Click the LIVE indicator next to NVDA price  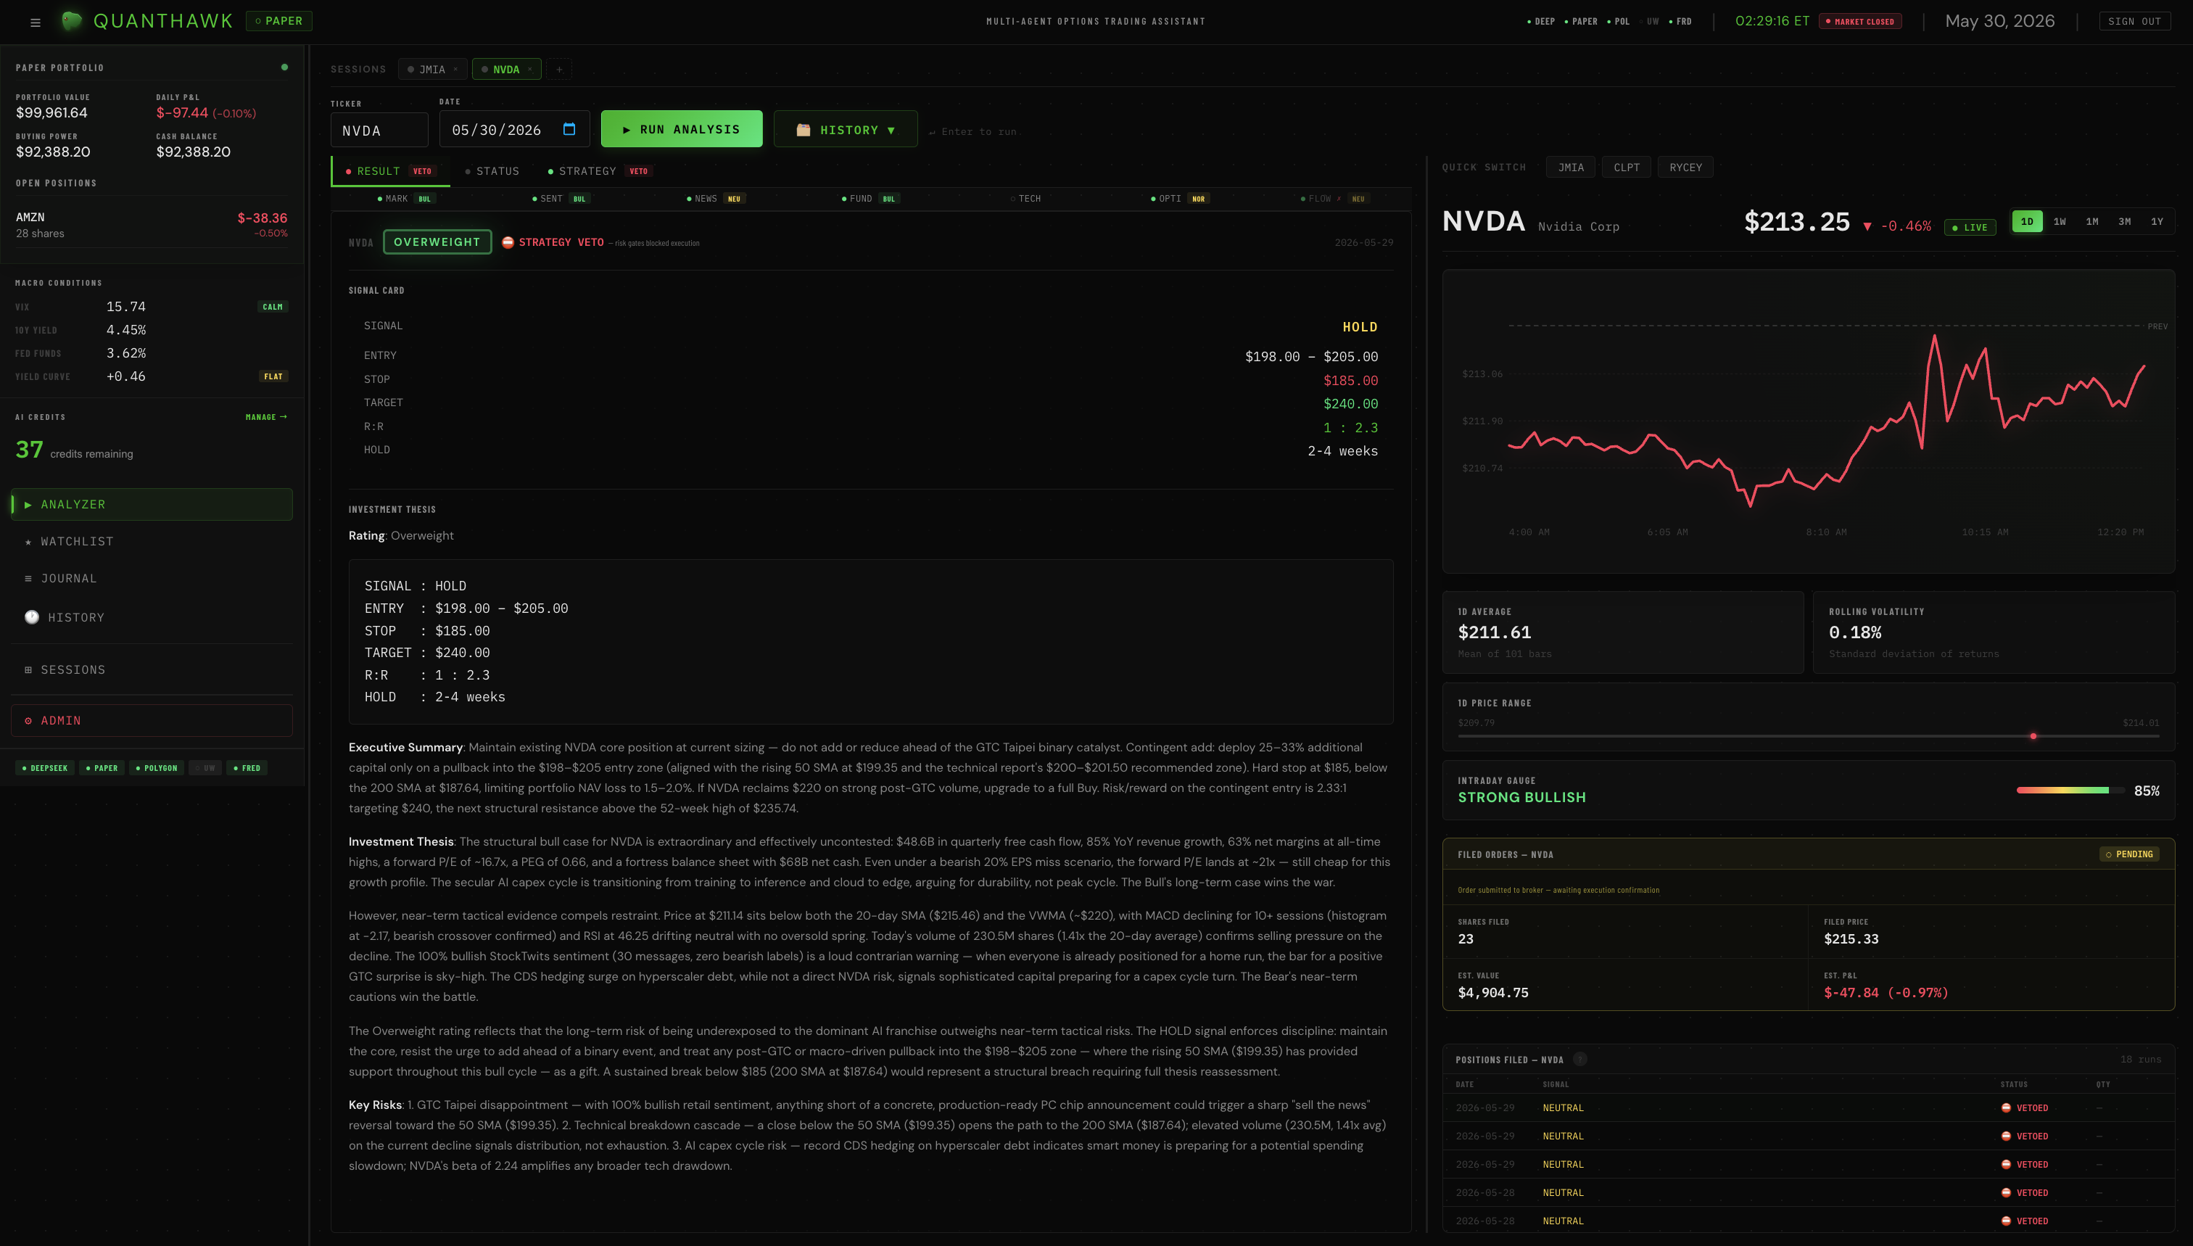(x=1970, y=227)
